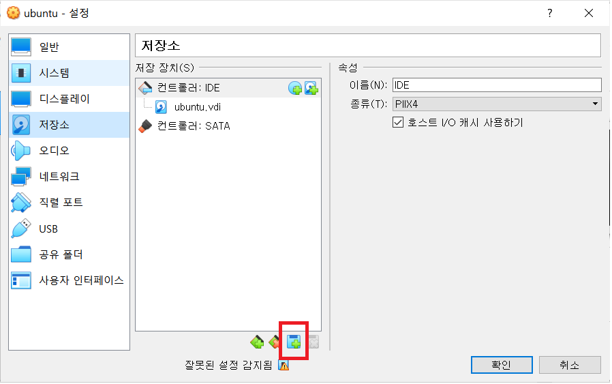This screenshot has height=384, width=612.
Task: Open the 네트워크 settings category
Action: 70,177
